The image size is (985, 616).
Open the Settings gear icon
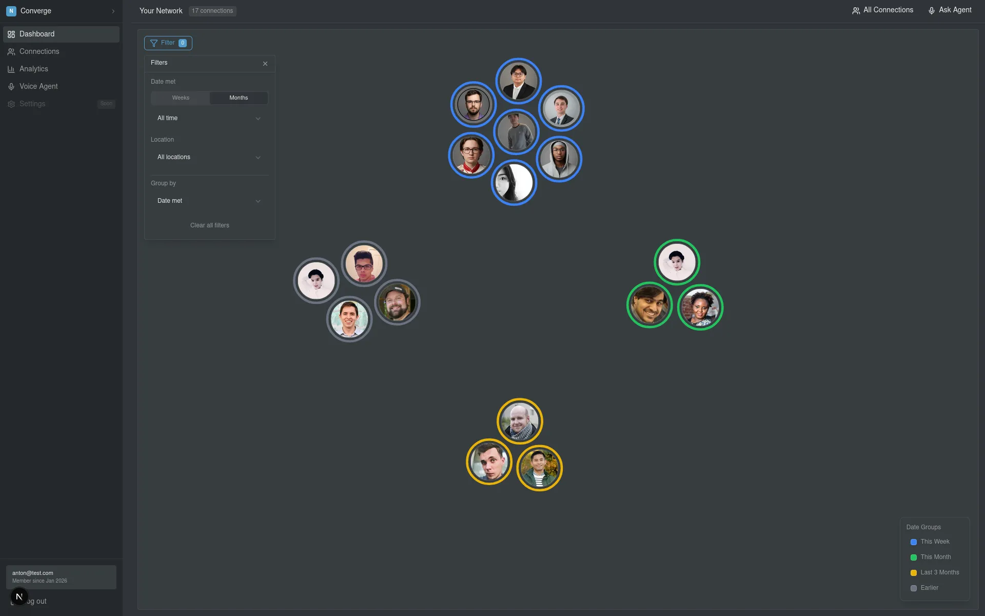[11, 104]
